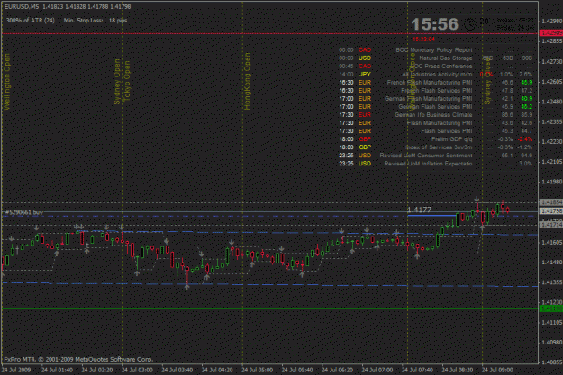Viewport: 563px width, 375px height.
Task: Click the '24 Jul 03:40' time axis label
Action: click(177, 370)
